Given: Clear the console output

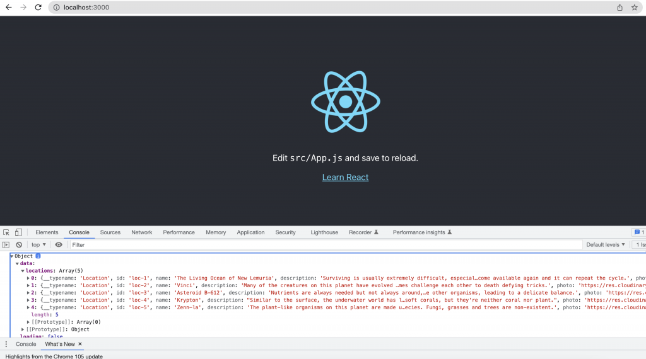Looking at the screenshot, I should [x=19, y=244].
